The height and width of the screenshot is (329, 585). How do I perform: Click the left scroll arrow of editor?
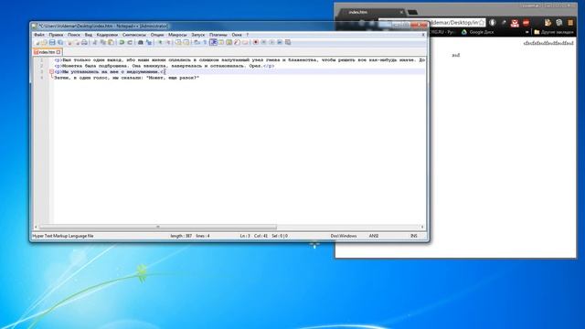36,227
